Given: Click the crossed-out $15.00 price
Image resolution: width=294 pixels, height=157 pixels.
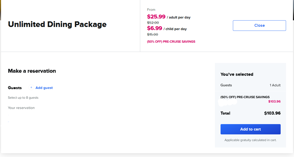Looking at the screenshot, I should tap(153, 34).
